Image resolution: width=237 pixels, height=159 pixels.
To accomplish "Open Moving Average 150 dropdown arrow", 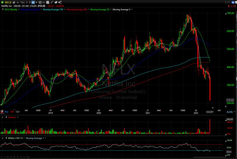I will point(65,9).
